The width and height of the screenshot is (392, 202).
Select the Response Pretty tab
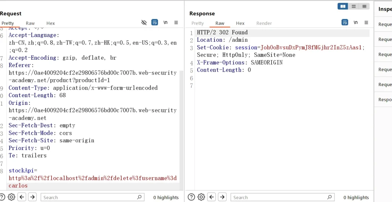coord(198,23)
